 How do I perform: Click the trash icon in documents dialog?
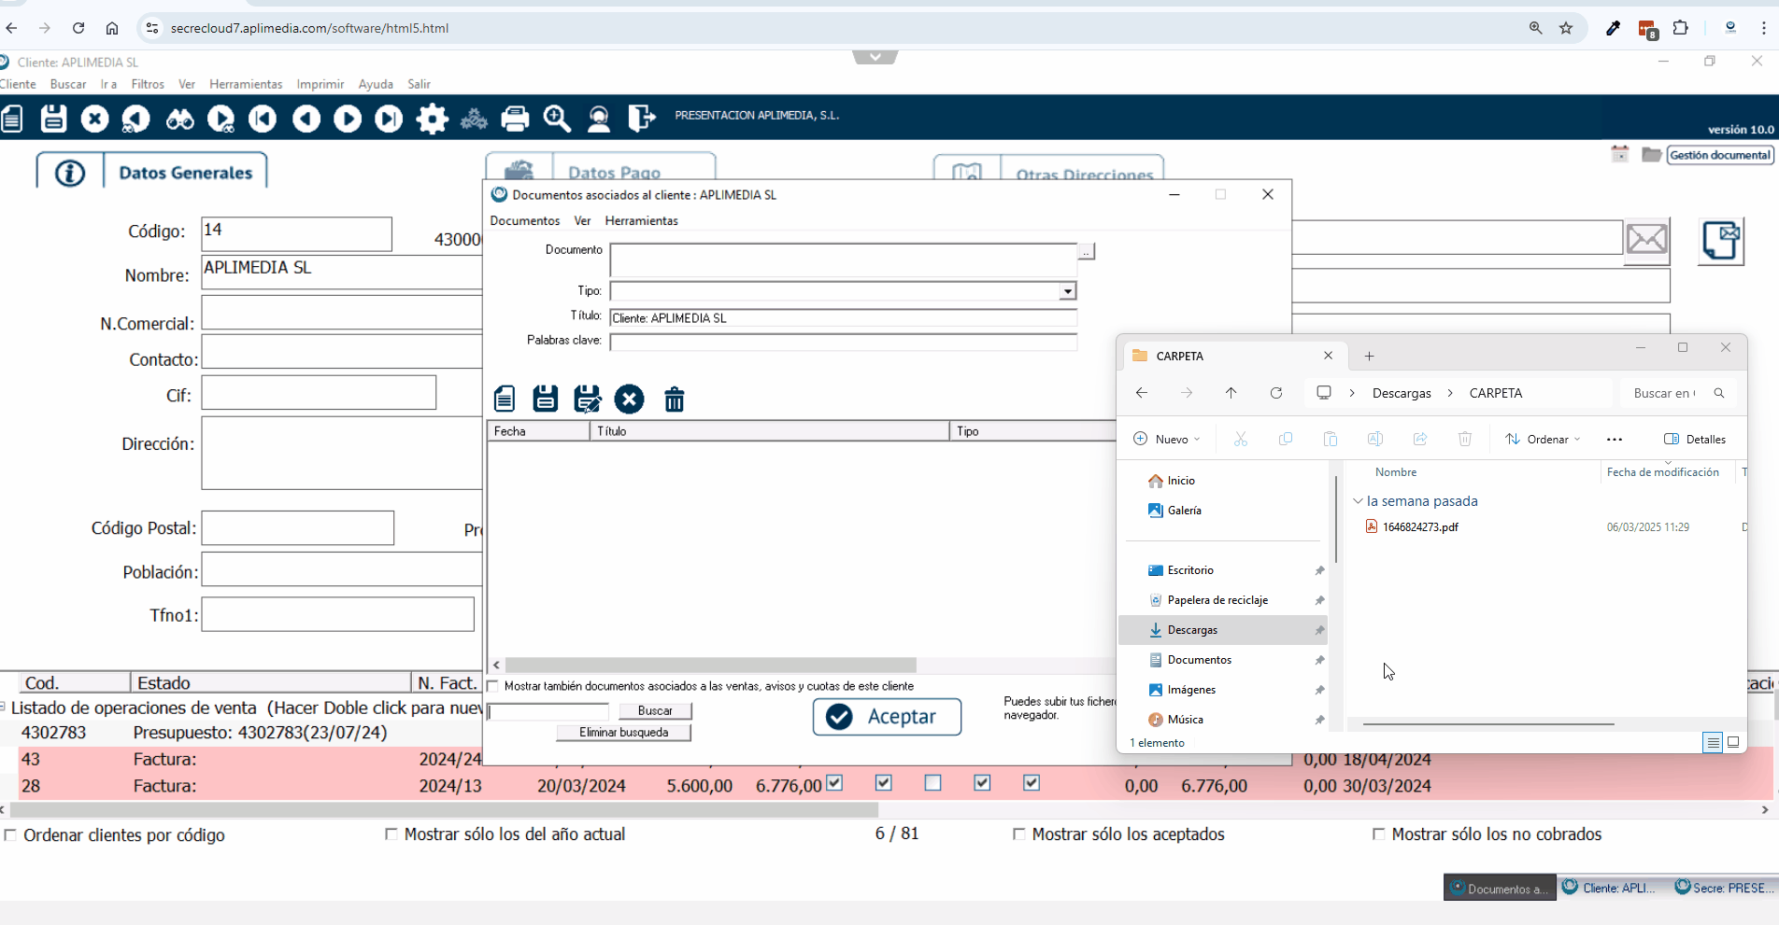coord(674,399)
